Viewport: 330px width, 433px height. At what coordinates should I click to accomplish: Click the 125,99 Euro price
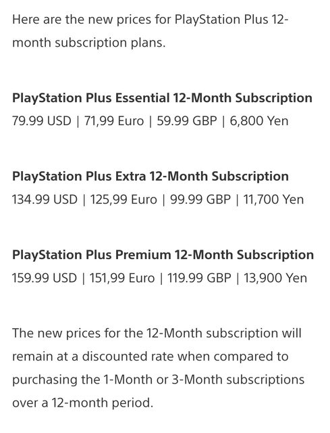(123, 200)
